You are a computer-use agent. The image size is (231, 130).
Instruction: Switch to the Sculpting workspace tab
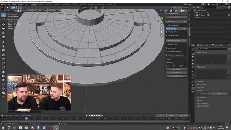point(49,5)
